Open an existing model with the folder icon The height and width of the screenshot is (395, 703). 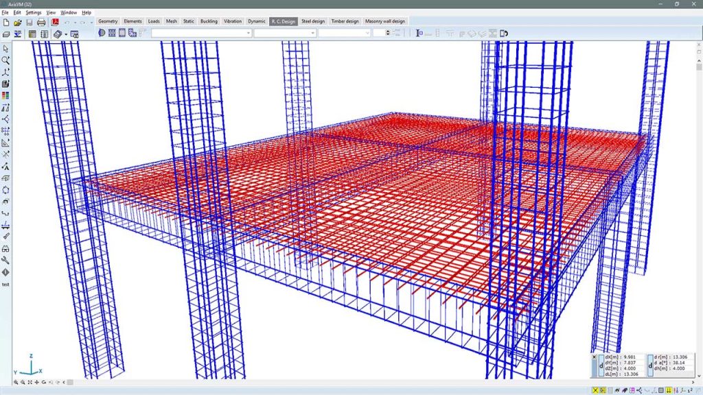point(17,22)
